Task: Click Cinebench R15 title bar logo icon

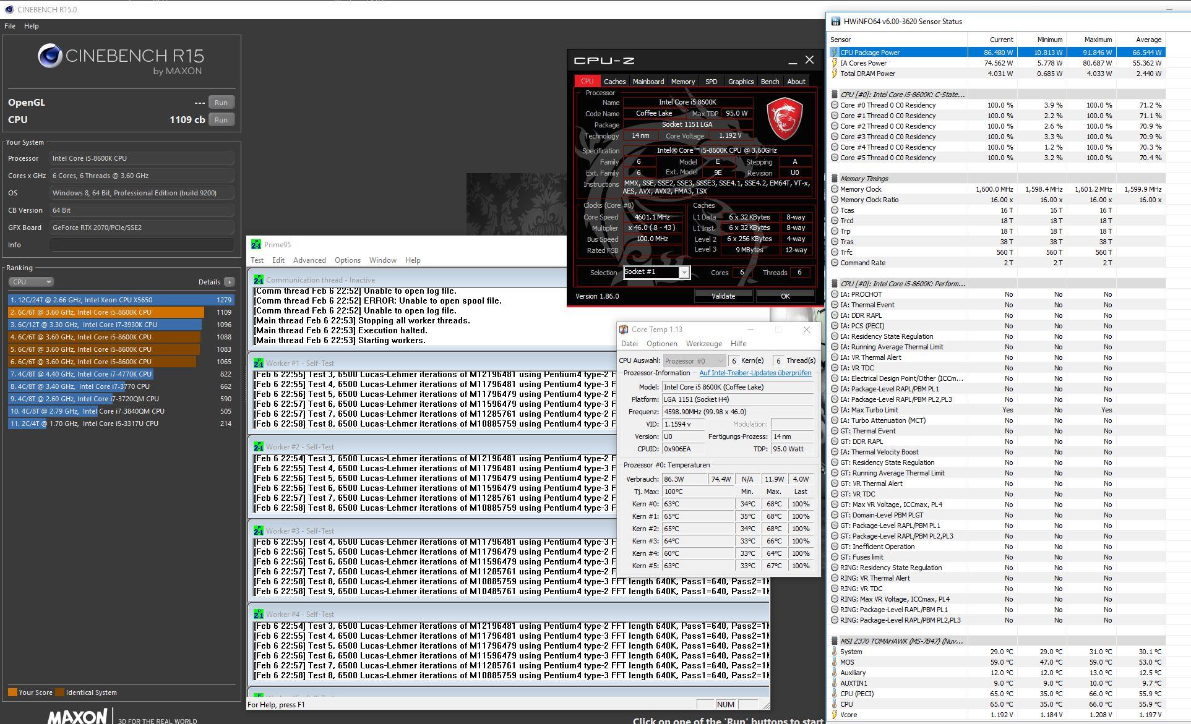Action: pyautogui.click(x=8, y=9)
